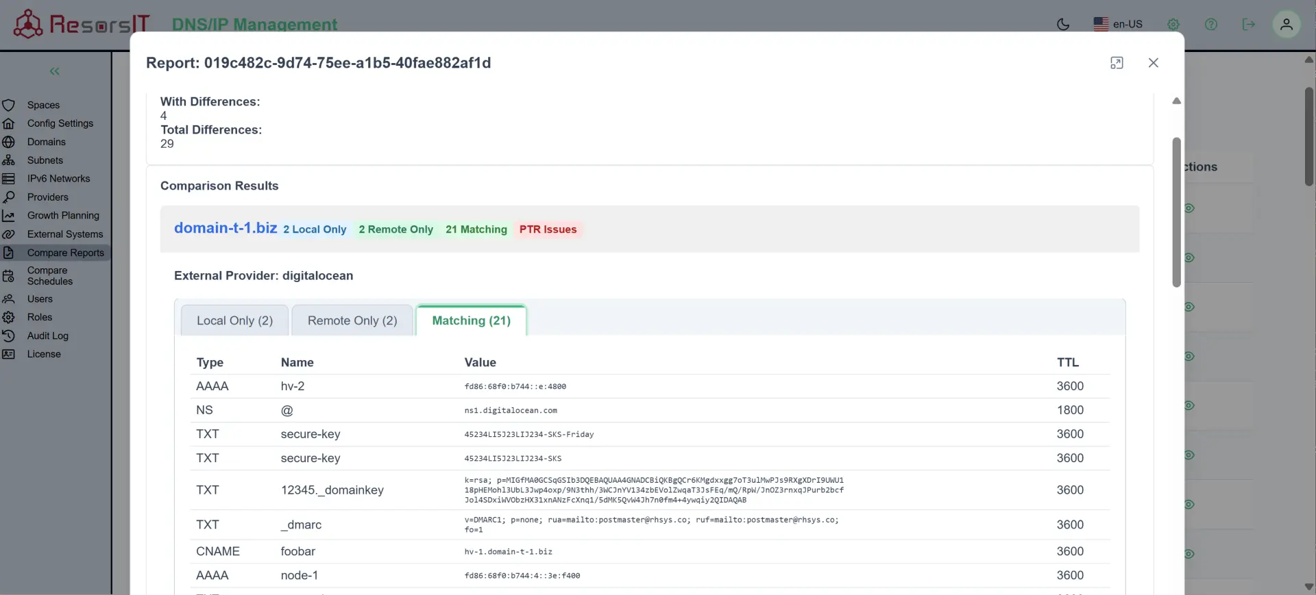Switch to Remote Only (2) tab
Viewport: 1316px width, 595px height.
point(352,320)
